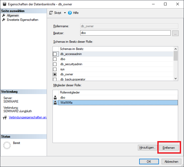Click the user icon next to dbo member
184x167 pixels.
tap(55, 98)
